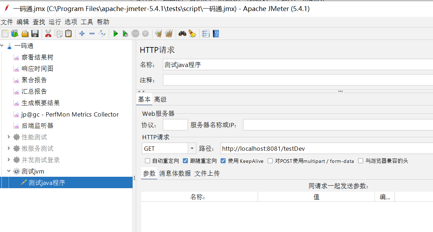Click the Copy icon in toolbar
Image resolution: width=433 pixels, height=232 pixels.
[x=58, y=33]
